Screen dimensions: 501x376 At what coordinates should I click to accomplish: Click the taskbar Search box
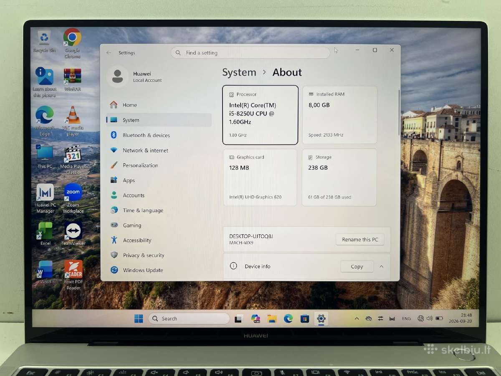coord(189,318)
